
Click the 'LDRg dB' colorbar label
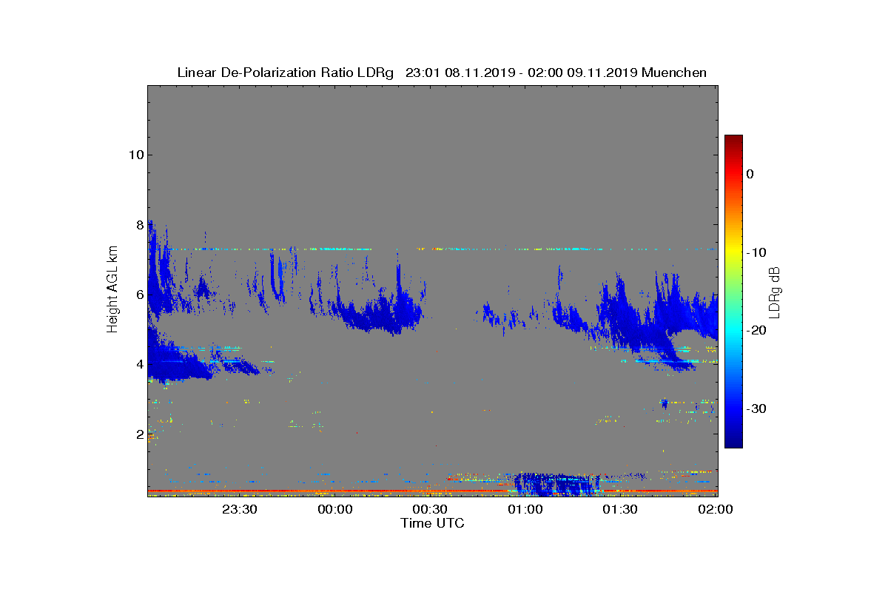point(773,292)
